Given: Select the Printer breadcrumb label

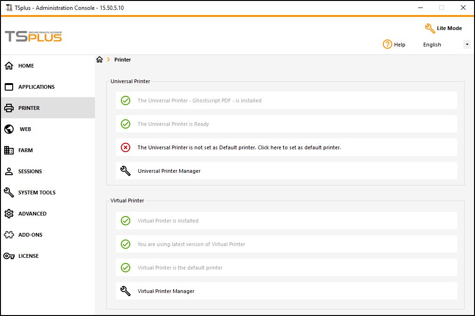Looking at the screenshot, I should click(x=122, y=60).
